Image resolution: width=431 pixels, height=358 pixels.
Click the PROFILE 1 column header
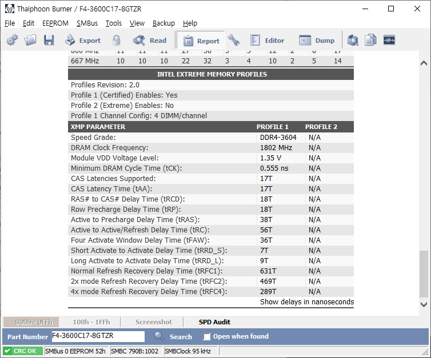(x=273, y=127)
